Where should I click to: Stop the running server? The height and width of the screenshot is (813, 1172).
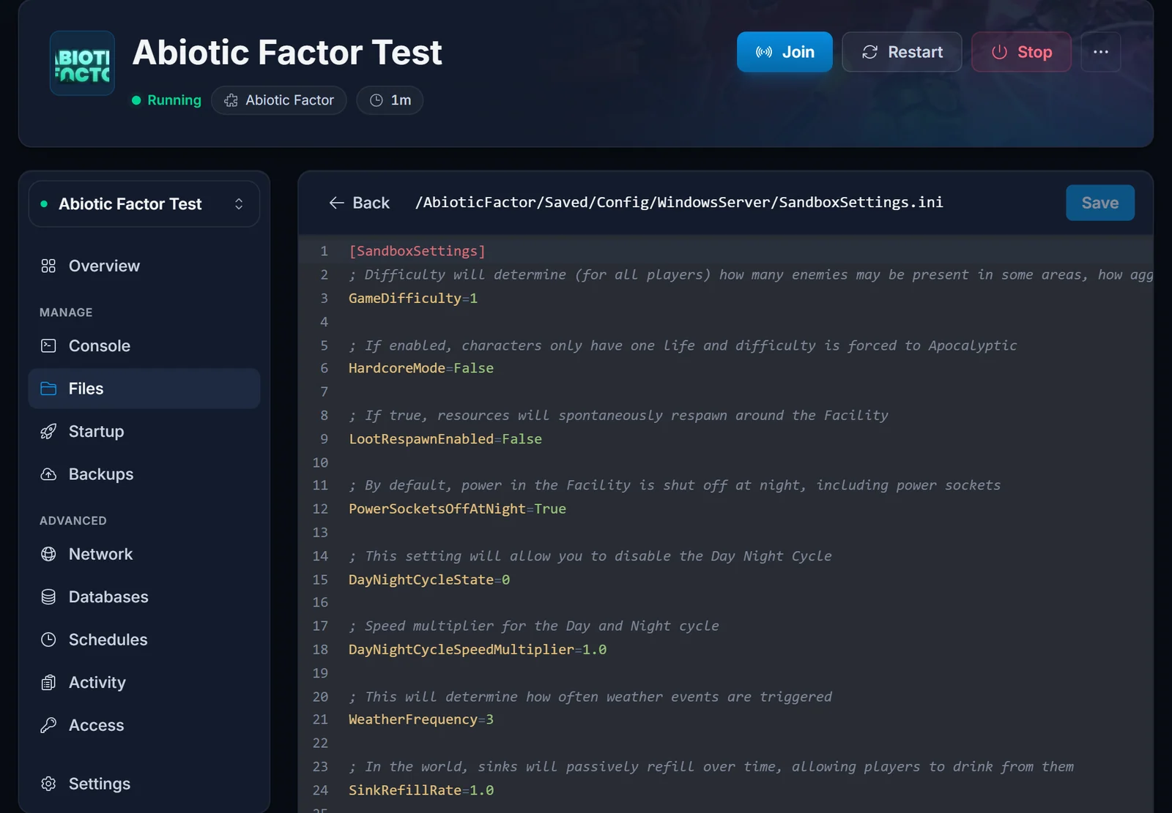[x=1021, y=52]
